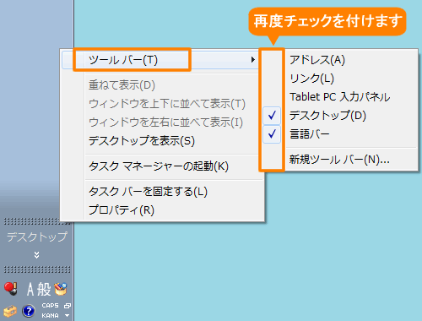The width and height of the screenshot is (422, 321).
Task: Choose アドレス(A) in the toolbar submenu
Action: [x=317, y=60]
